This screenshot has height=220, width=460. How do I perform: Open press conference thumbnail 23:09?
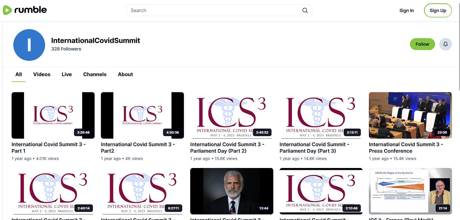(x=410, y=115)
